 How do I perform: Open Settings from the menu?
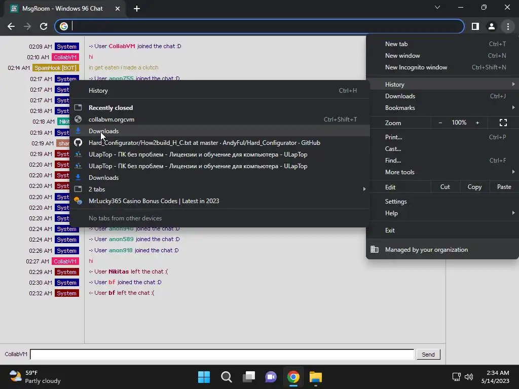click(442, 202)
